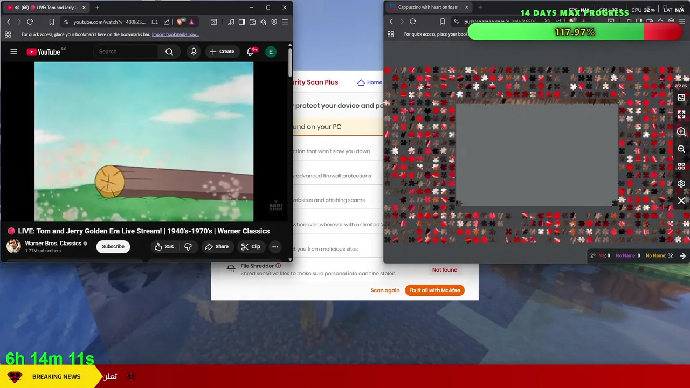Click the arrow next to player scores
The width and height of the screenshot is (690, 388).
[x=683, y=256]
